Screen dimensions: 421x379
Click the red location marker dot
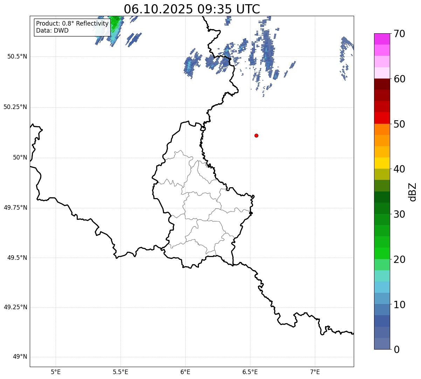[256, 135]
